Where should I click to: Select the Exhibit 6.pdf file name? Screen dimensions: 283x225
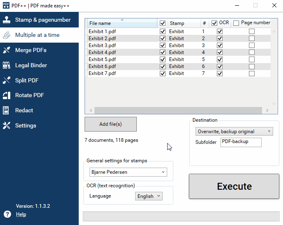[102, 66]
